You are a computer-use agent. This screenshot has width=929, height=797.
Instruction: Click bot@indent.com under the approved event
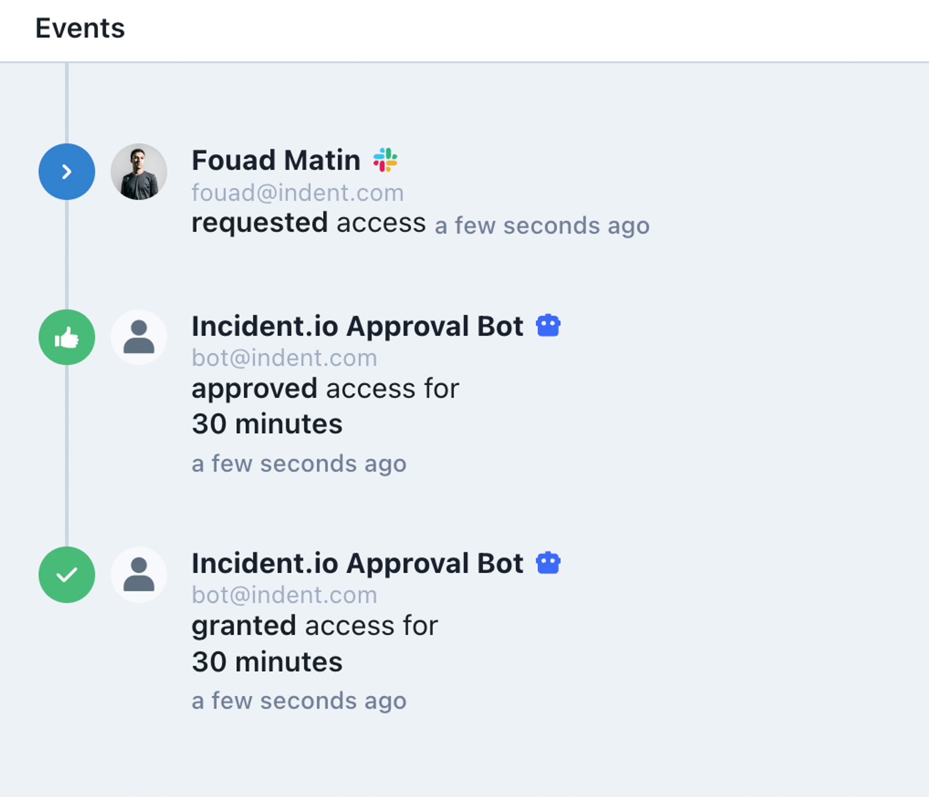pos(284,358)
